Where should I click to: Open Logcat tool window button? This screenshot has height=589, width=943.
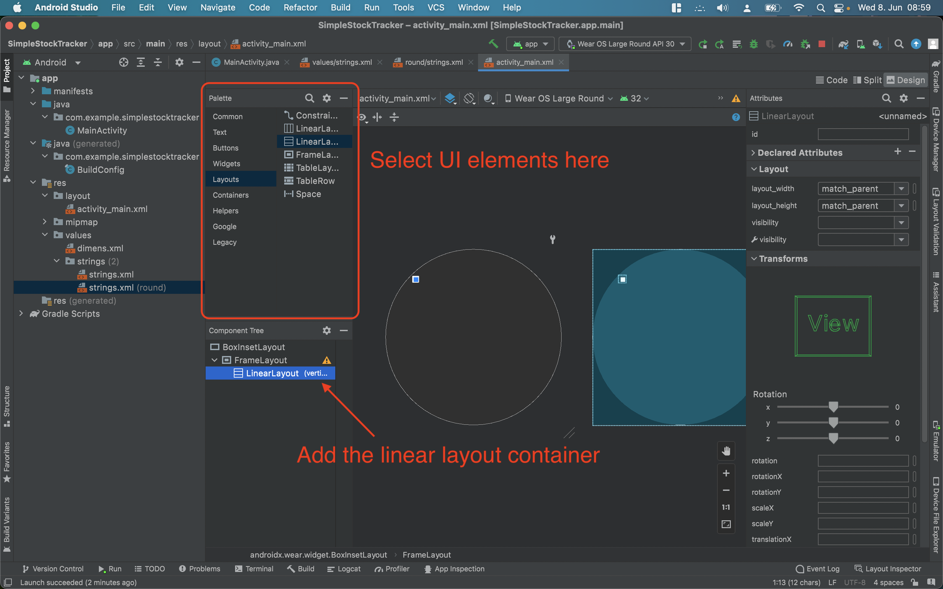[x=344, y=569]
